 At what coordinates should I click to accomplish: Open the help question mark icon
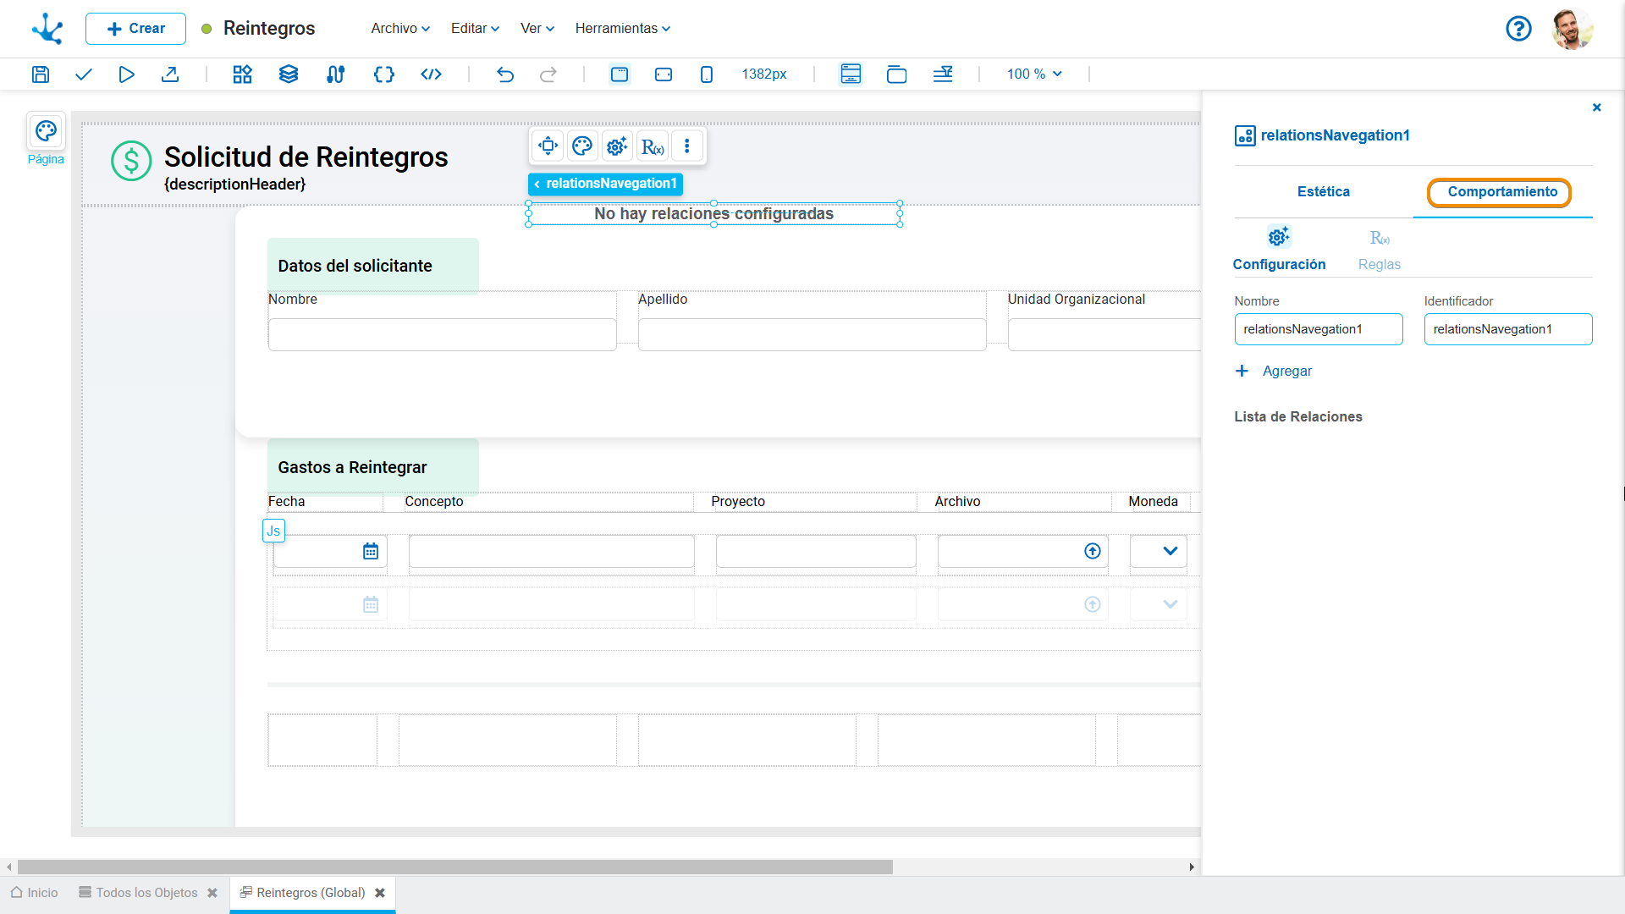[x=1518, y=29]
